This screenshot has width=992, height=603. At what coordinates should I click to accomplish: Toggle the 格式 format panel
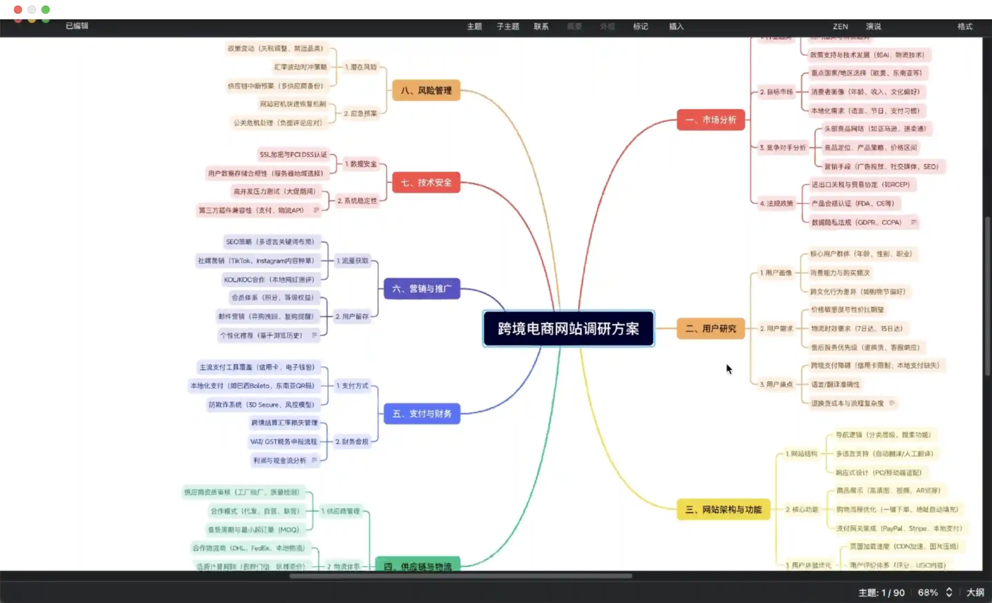point(965,27)
